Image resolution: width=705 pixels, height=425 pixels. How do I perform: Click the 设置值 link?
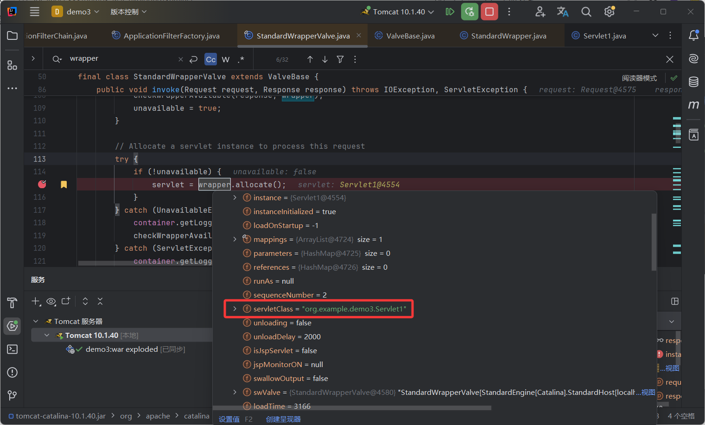pyautogui.click(x=229, y=419)
